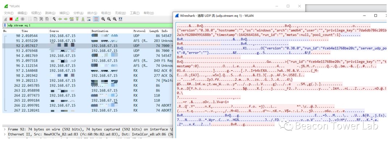Viewport: 391px width, 142px height.
Task: Open the 视图(V) menu
Action: (36, 13)
